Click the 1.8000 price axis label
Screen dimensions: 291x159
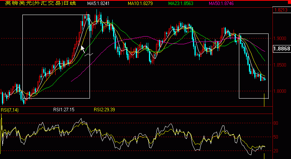(x=280, y=91)
